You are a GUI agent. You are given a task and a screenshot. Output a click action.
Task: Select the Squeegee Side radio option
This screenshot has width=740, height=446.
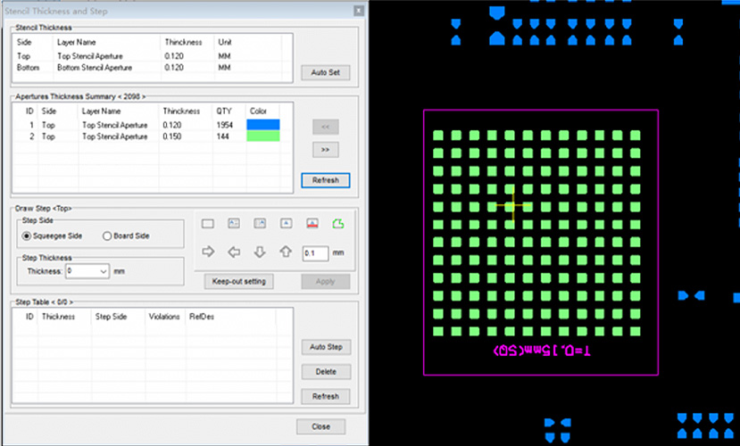pyautogui.click(x=27, y=236)
